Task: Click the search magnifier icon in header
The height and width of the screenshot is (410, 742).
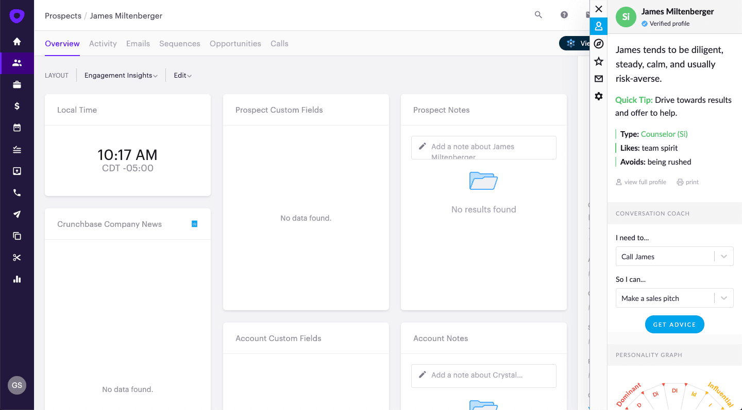Action: (x=538, y=15)
